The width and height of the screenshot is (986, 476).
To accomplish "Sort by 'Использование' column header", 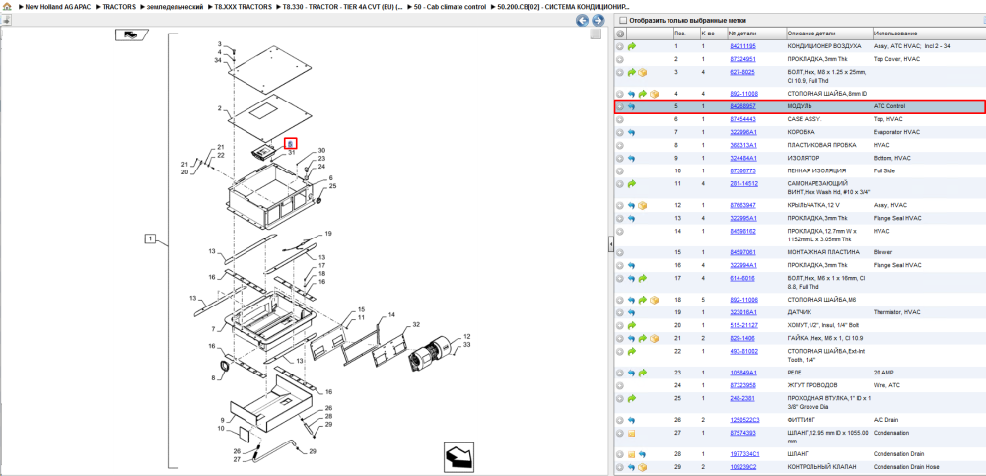I will (895, 34).
